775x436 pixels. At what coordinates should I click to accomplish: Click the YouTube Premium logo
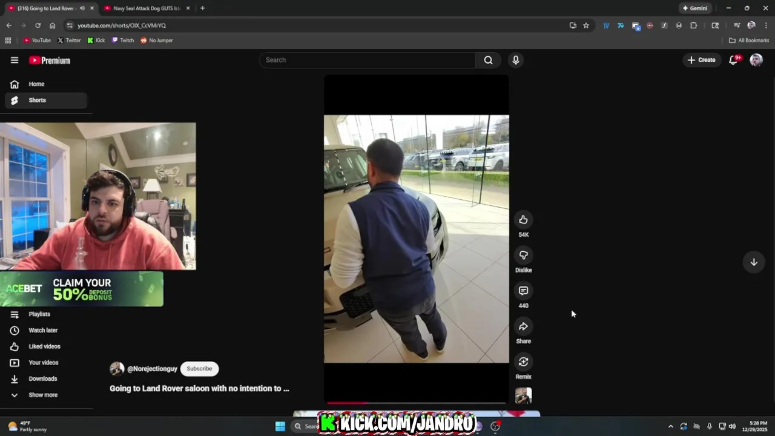[50, 60]
